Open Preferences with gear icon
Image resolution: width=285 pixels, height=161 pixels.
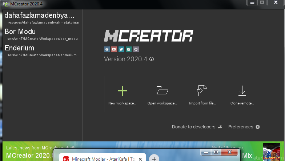click(244, 127)
